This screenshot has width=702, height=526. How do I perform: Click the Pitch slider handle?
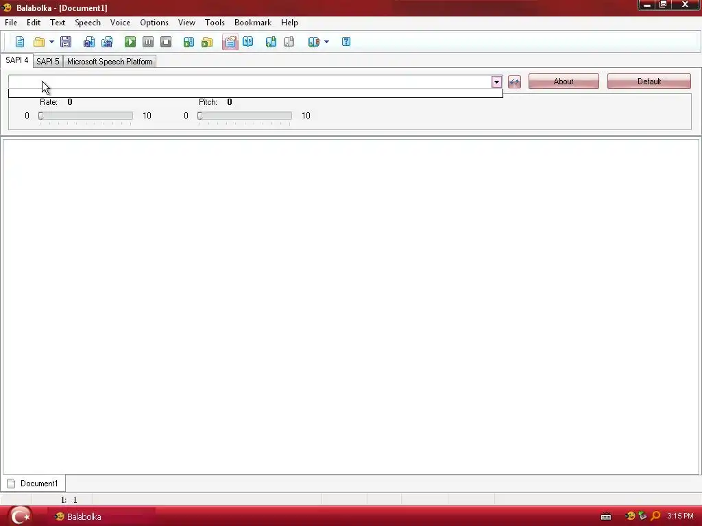click(x=199, y=116)
